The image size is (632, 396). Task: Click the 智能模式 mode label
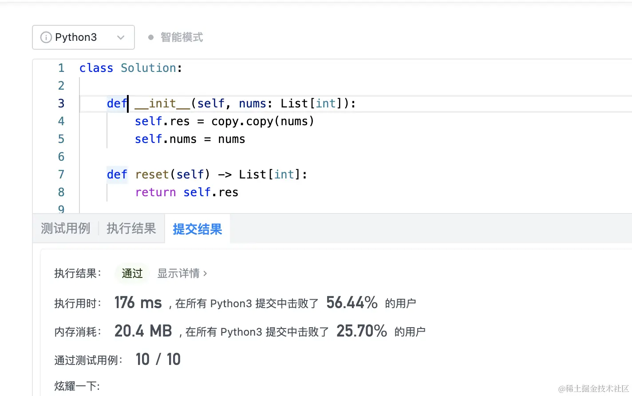[182, 37]
